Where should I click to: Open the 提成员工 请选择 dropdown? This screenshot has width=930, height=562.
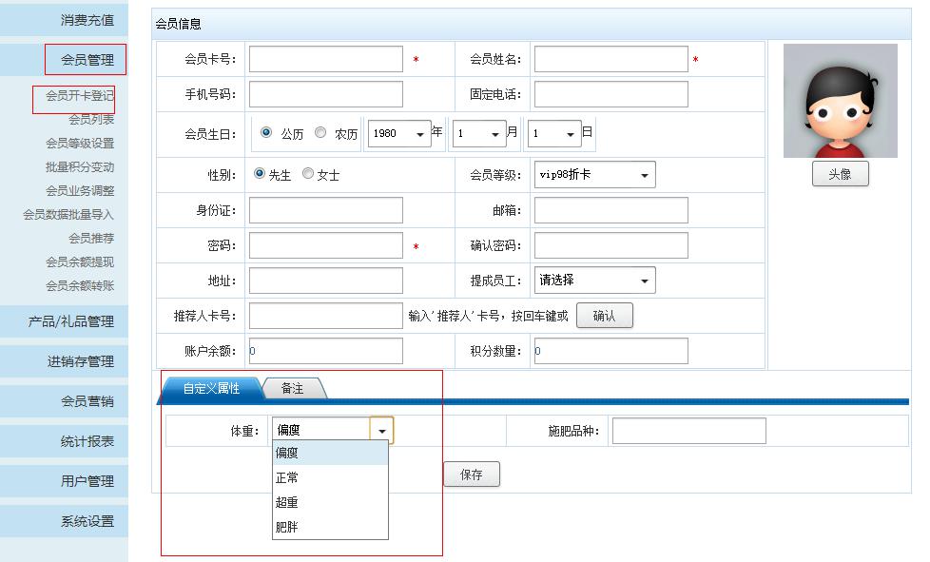594,281
